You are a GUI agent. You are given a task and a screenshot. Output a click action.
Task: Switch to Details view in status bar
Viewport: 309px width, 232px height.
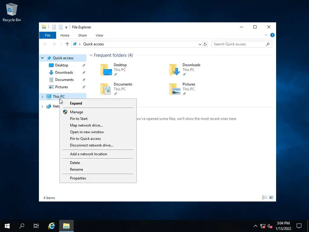[x=264, y=198]
